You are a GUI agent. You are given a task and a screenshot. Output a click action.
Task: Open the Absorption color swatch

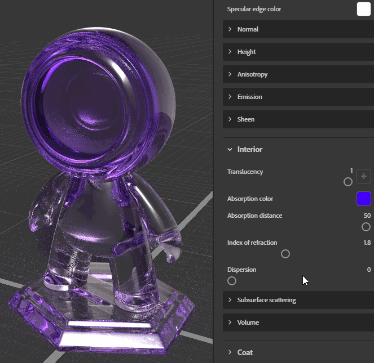click(x=363, y=199)
